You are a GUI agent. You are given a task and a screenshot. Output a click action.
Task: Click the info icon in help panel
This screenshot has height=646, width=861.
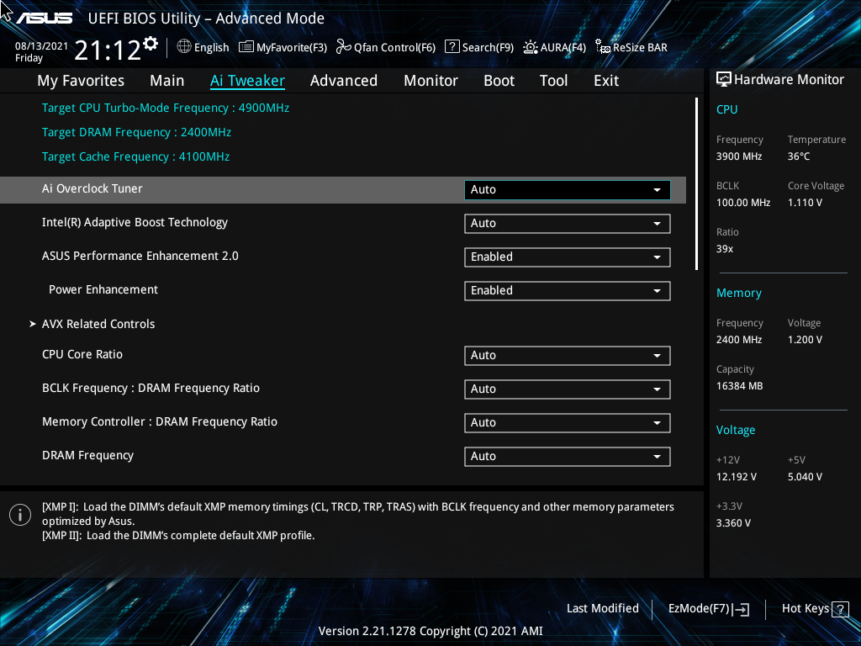pyautogui.click(x=20, y=515)
